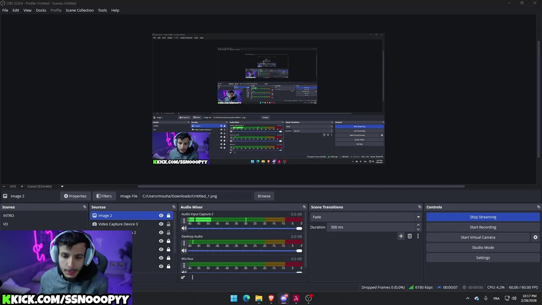Pop out the Sources dock

(174, 207)
